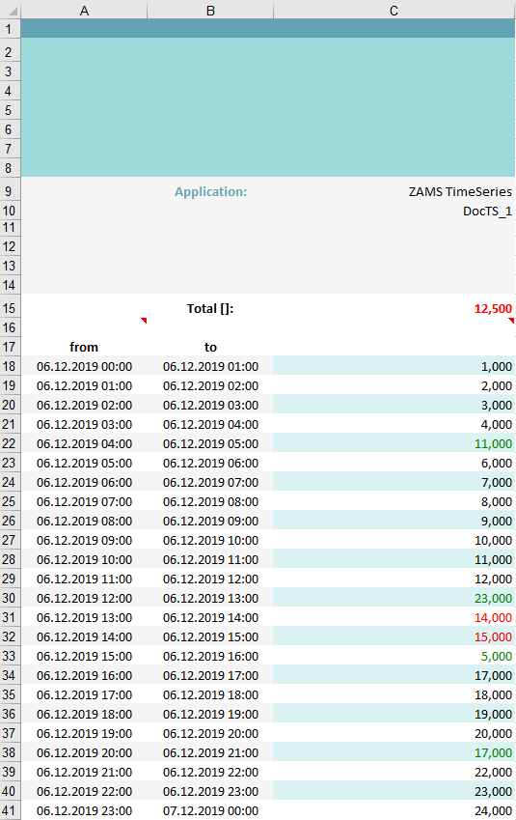
Task: Click the 'from' column heading cell
Action: 84,347
